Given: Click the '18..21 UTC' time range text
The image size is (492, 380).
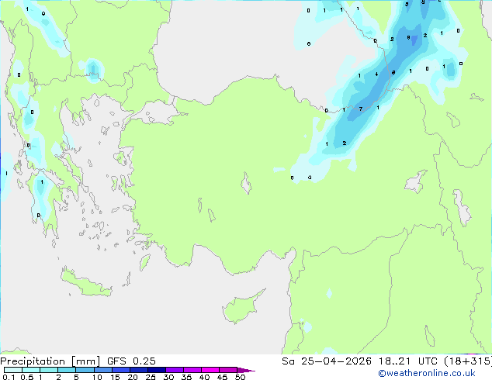Looking at the screenshot, I should 407,361.
